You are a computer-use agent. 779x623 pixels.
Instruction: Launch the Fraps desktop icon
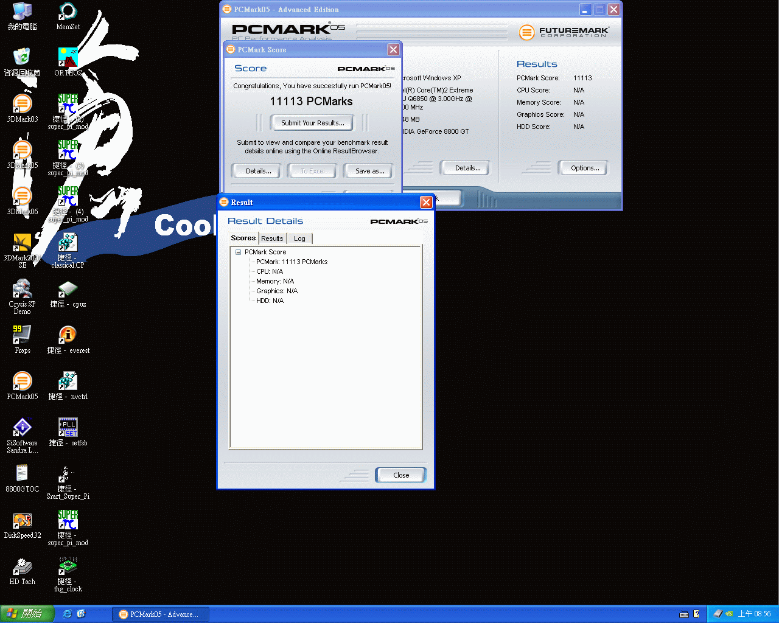pos(22,339)
